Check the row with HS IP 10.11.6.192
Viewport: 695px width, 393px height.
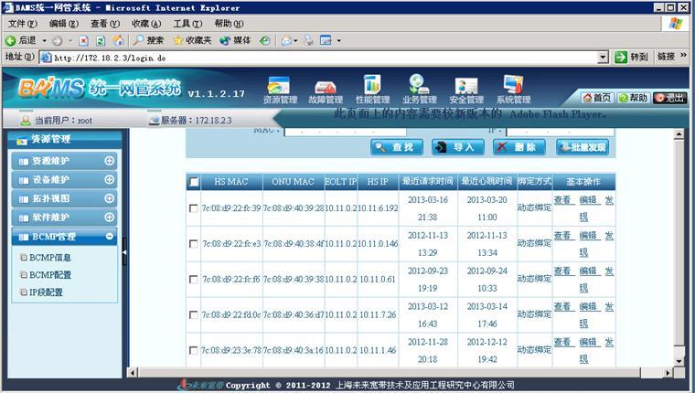tap(193, 208)
